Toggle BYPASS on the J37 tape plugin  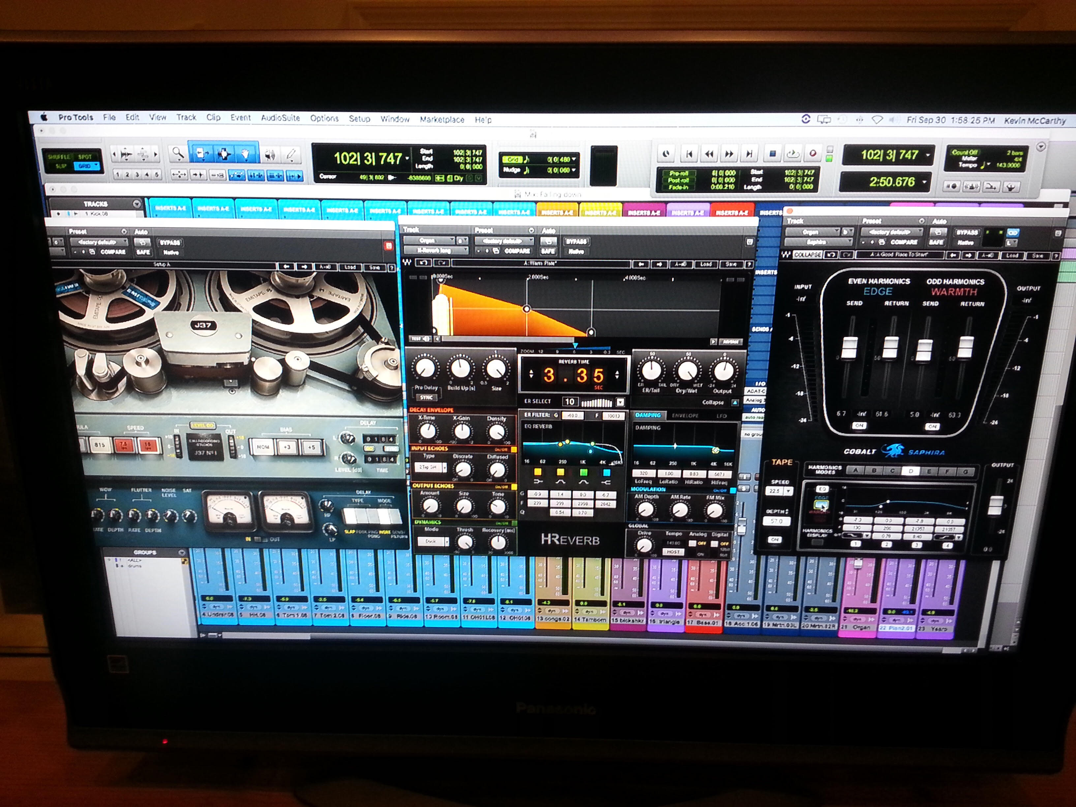tap(170, 242)
